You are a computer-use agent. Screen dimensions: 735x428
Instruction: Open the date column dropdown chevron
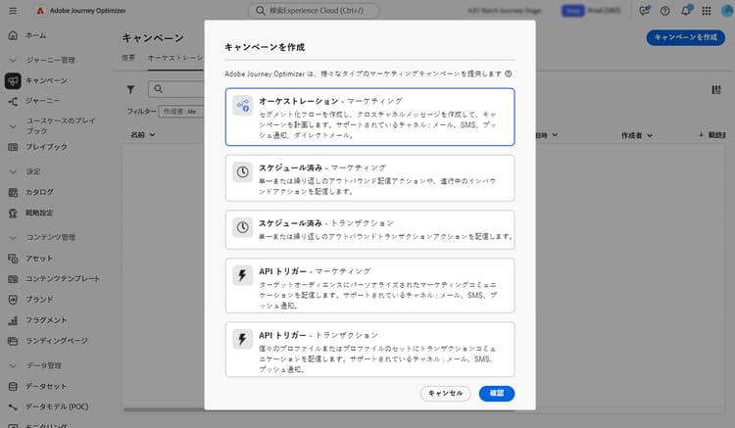tap(555, 135)
